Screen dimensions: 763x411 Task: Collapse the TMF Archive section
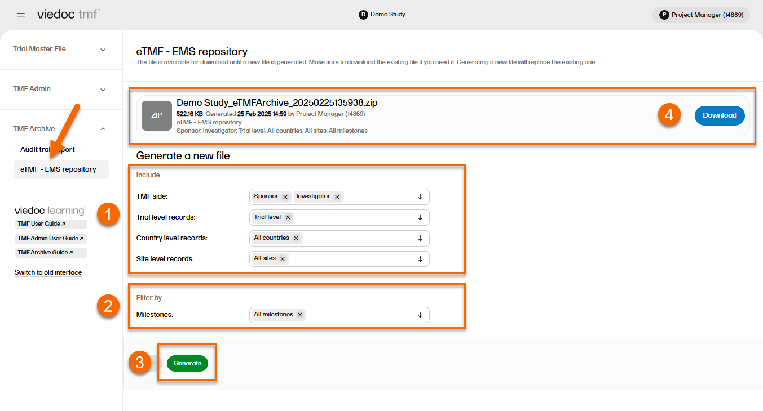(x=103, y=129)
